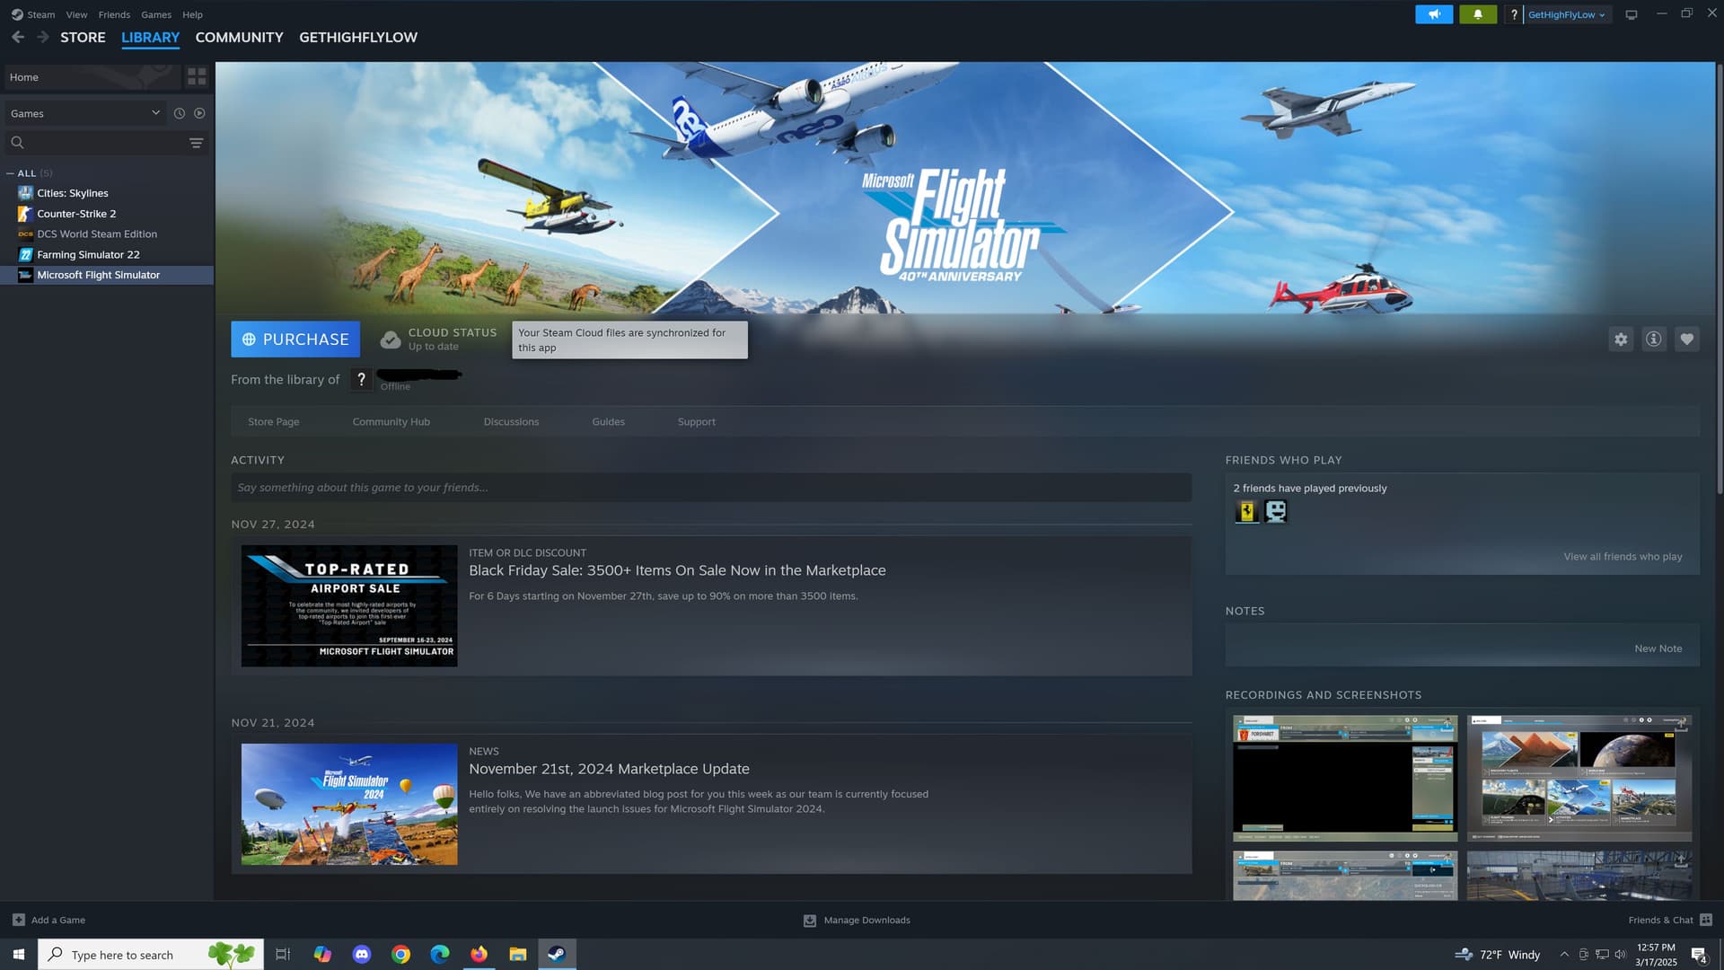This screenshot has width=1724, height=970.
Task: Open the black world-map screenshot thumbnail
Action: tap(1345, 778)
